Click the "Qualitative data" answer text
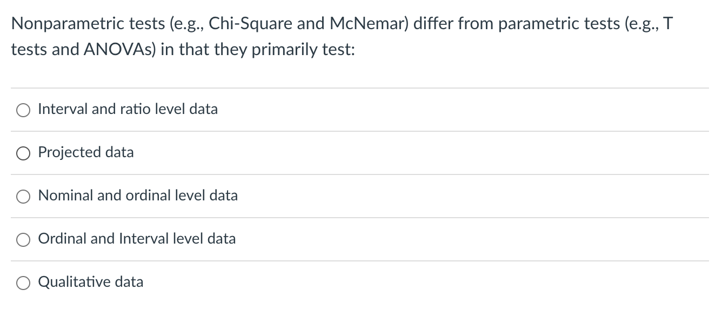Viewport: 722px width, 323px height. (90, 281)
